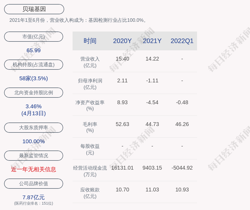Screen dimensions: 250x210
Task: Click the 贝瑞基因 company name pill
Action: point(34,9)
